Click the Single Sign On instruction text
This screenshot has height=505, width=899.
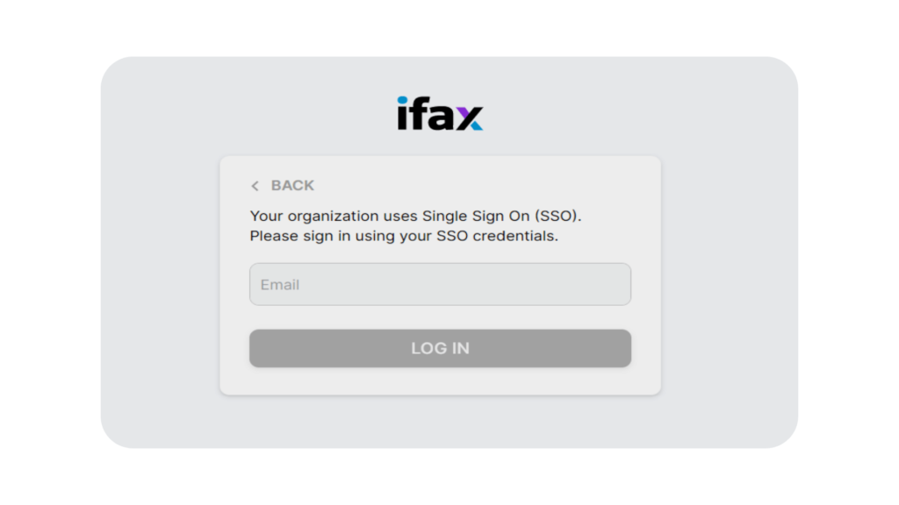pos(416,216)
